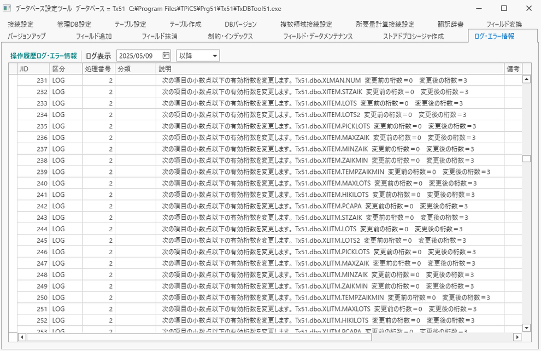
Task: Switch to the 接続設定 tab
Action: pos(21,24)
